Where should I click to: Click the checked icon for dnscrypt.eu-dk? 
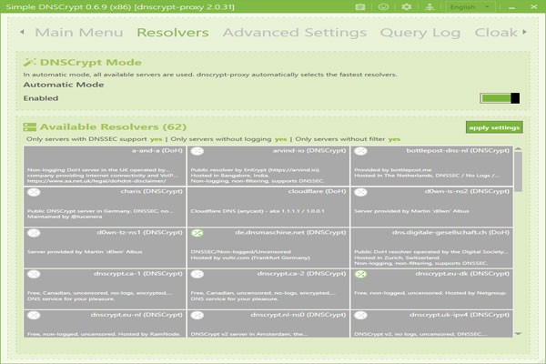point(360,274)
